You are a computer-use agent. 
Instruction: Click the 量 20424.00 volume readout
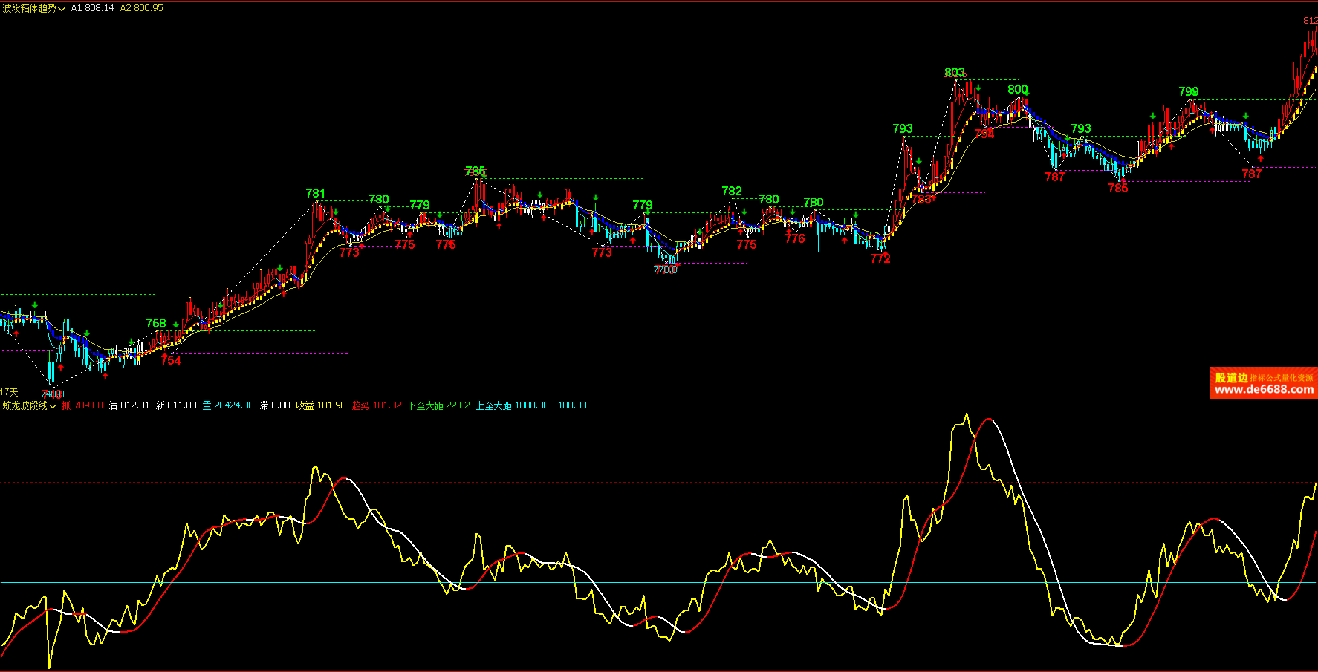click(228, 405)
